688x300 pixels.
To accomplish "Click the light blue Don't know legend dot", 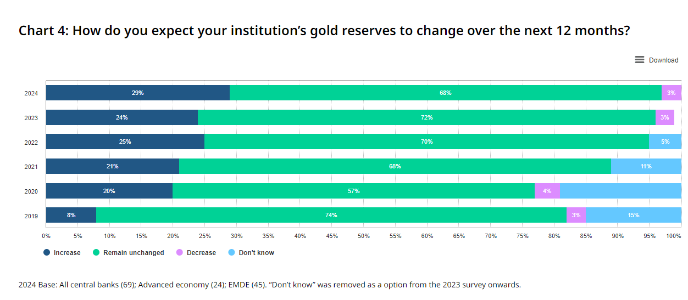I will (x=231, y=253).
